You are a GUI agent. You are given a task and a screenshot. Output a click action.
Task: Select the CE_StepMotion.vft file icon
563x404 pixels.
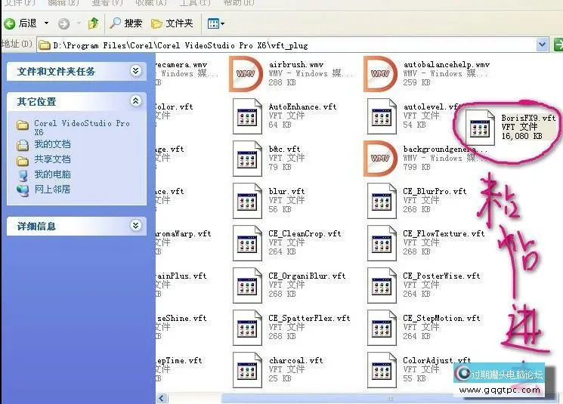(382, 328)
